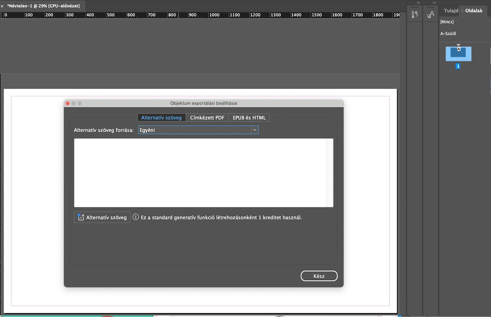The image size is (491, 317).
Task: Click the Alternatív szöveg generate button
Action: click(102, 217)
